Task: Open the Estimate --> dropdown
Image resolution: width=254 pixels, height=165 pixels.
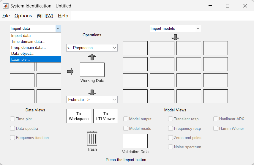Action: point(92,99)
